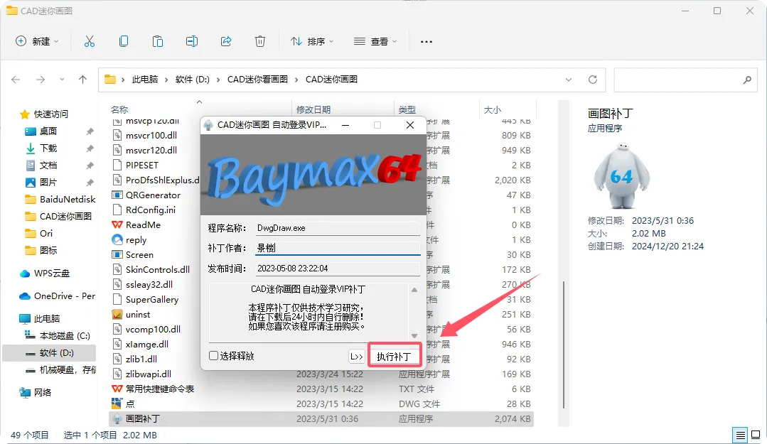Click chevron after 软件 (D:) in breadcrumb
Image resolution: width=767 pixels, height=444 pixels.
218,80
